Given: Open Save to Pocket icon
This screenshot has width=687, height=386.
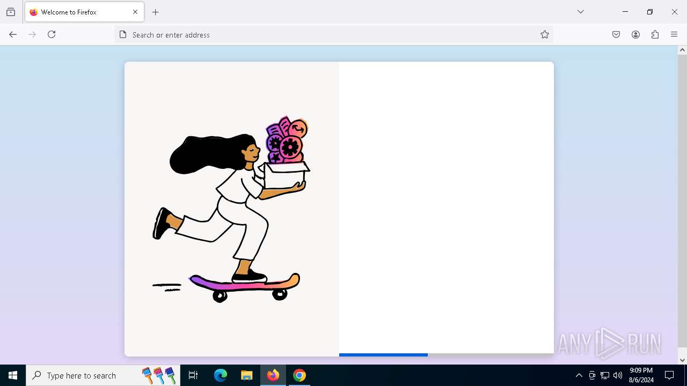Looking at the screenshot, I should [616, 34].
